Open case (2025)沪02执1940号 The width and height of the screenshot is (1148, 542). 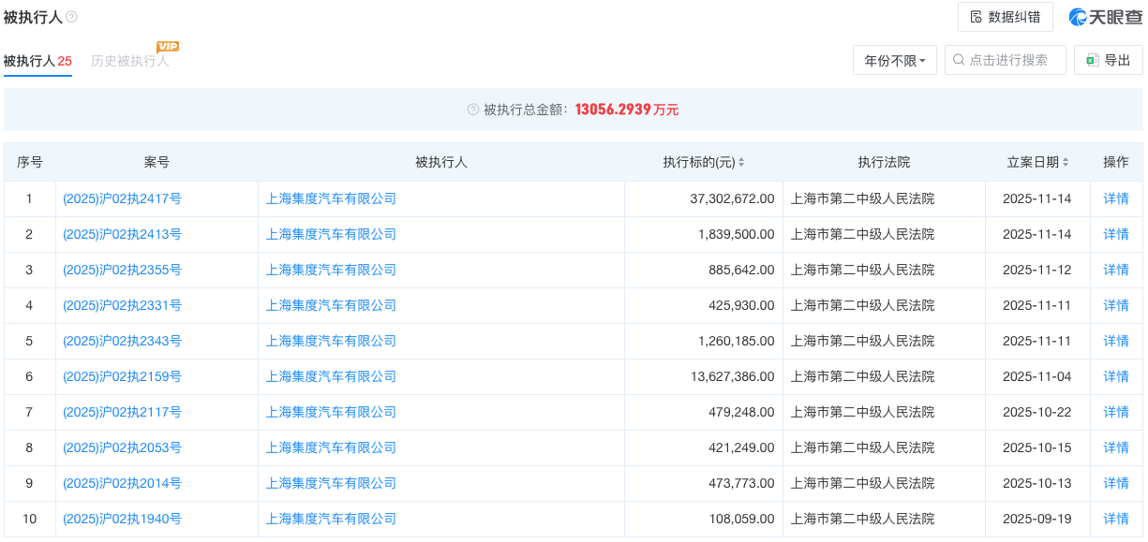coord(122,519)
